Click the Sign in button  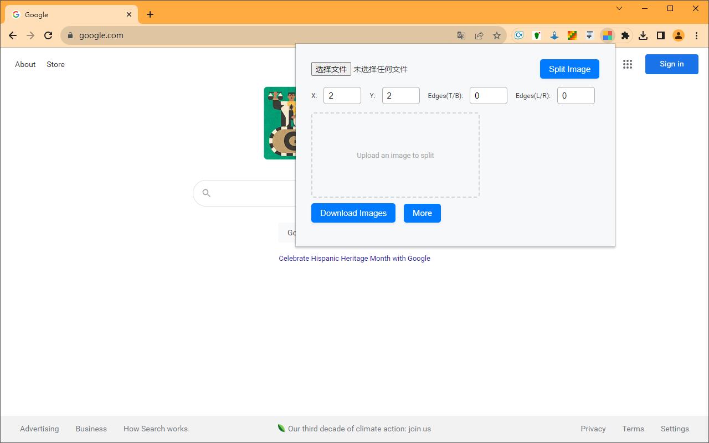671,64
